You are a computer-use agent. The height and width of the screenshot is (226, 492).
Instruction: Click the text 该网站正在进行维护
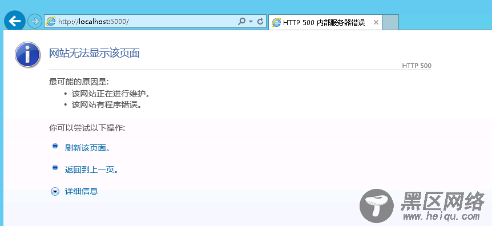pos(111,94)
